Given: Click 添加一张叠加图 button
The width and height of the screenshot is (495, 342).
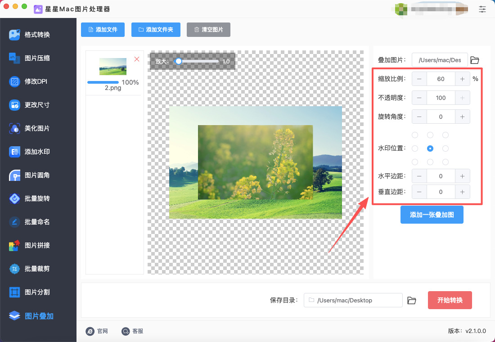Looking at the screenshot, I should pos(432,215).
